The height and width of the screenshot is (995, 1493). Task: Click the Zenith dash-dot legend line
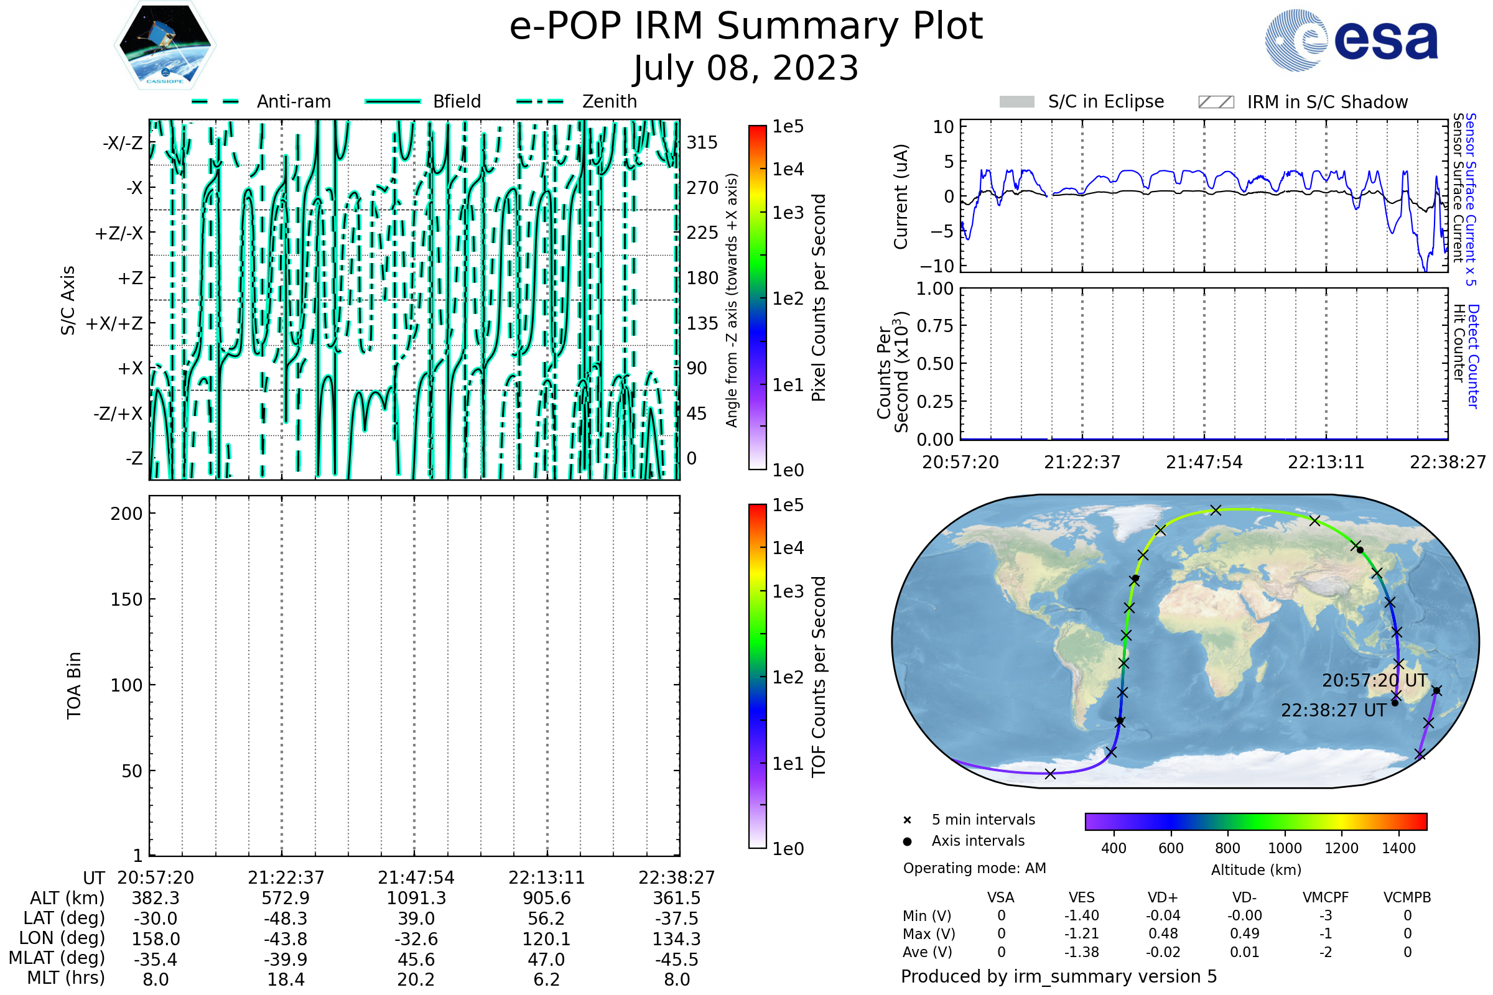540,101
